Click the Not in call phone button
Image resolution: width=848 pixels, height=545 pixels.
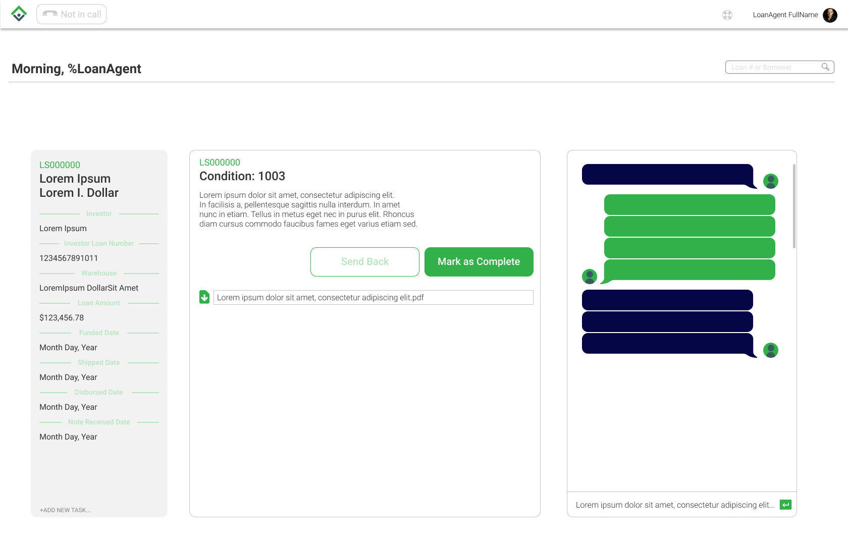pos(71,14)
